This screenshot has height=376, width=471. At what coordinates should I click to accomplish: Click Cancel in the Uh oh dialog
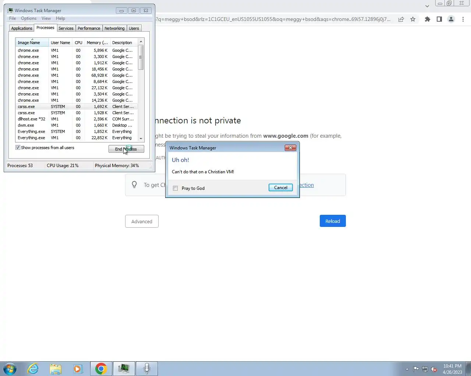281,187
